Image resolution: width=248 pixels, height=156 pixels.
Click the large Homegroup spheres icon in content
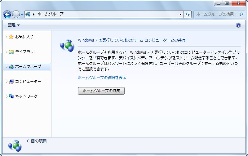(x=67, y=46)
